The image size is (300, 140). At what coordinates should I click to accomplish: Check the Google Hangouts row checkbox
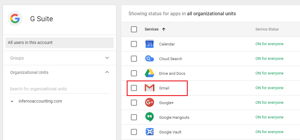134,117
